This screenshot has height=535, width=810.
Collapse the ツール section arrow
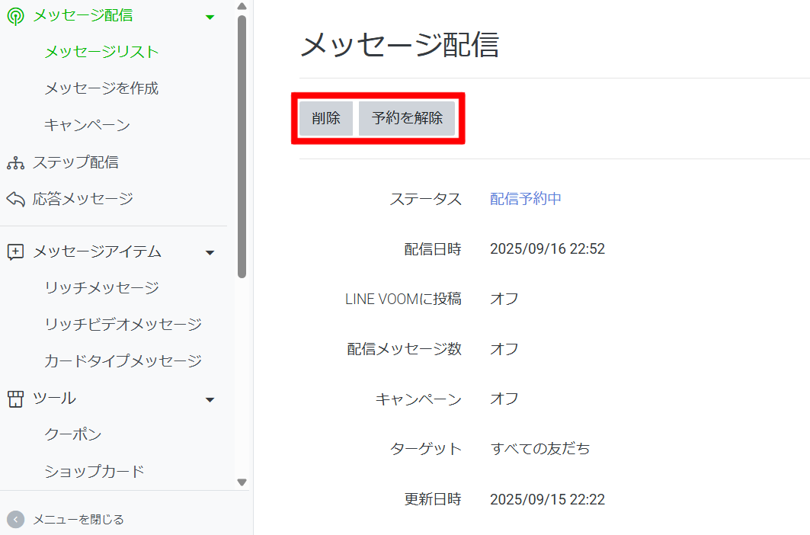(x=210, y=399)
